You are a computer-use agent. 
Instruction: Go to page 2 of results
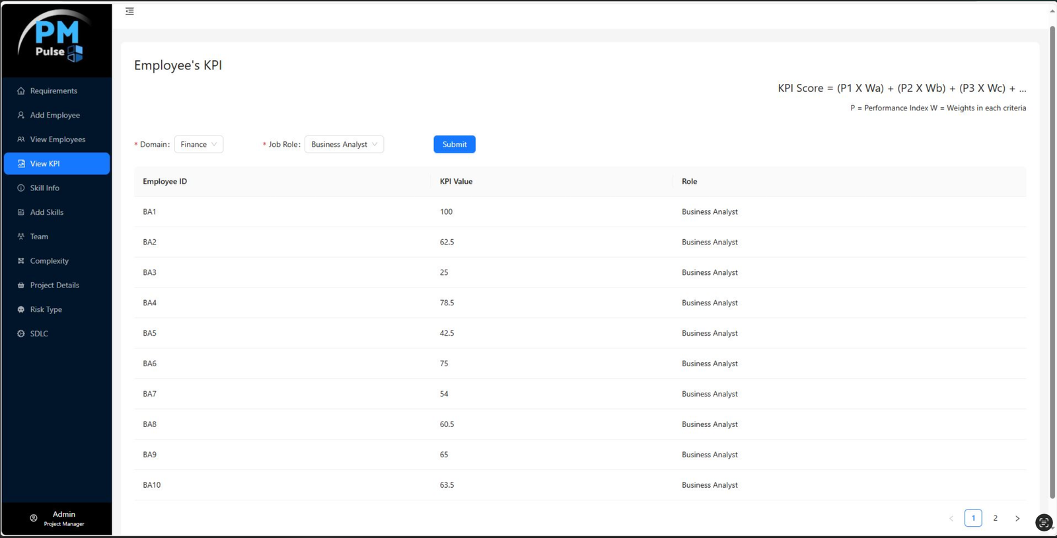[x=996, y=518]
